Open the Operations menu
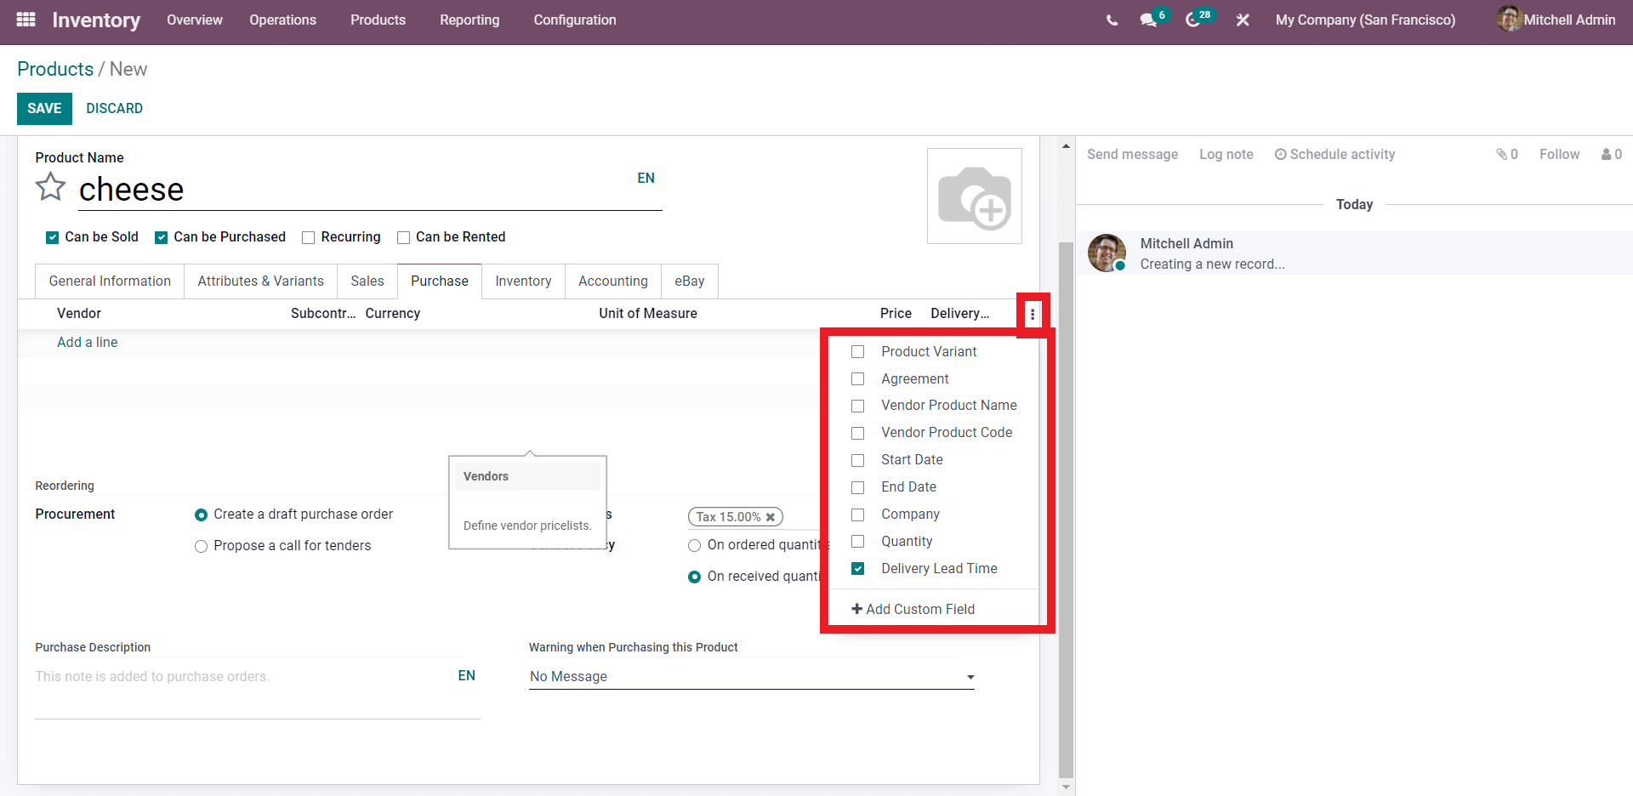 pyautogui.click(x=282, y=20)
